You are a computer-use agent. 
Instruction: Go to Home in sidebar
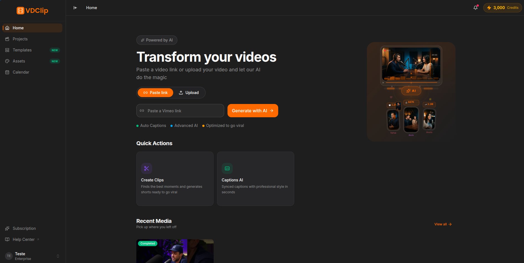pos(32,28)
